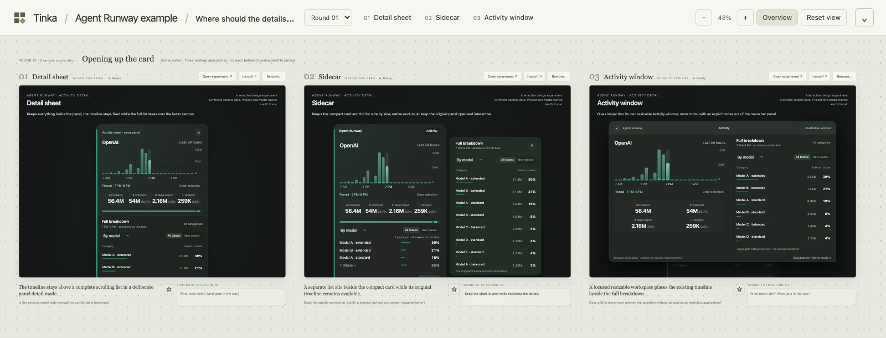Select 'Model B · extended' row in Detail sheet
The image size is (886, 338).
152,267
